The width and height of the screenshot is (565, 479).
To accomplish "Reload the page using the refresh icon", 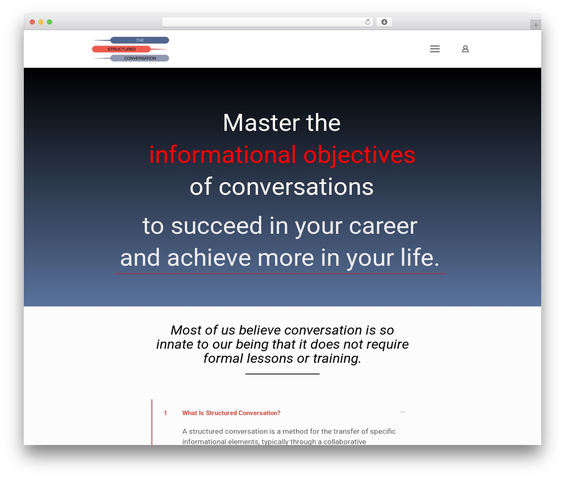I will point(367,22).
